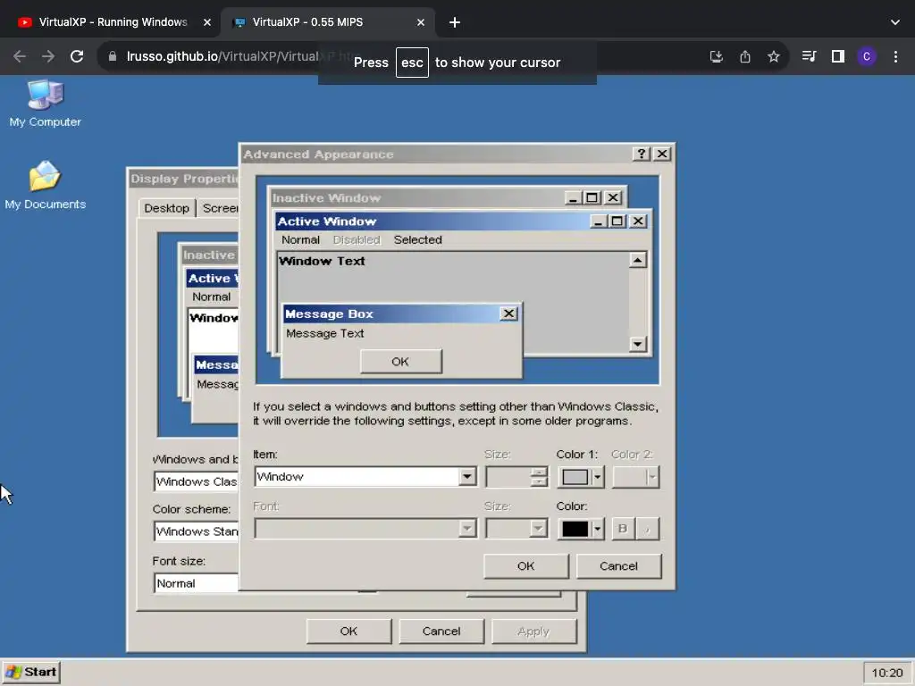Open the font Color black swatch
This screenshot has height=686, width=915.
point(581,529)
